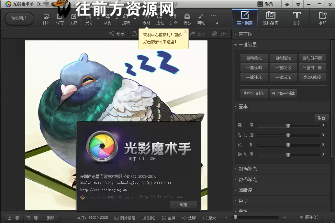The width and height of the screenshot is (335, 223).
Task: View image at 原大 original size
Action: point(209,218)
